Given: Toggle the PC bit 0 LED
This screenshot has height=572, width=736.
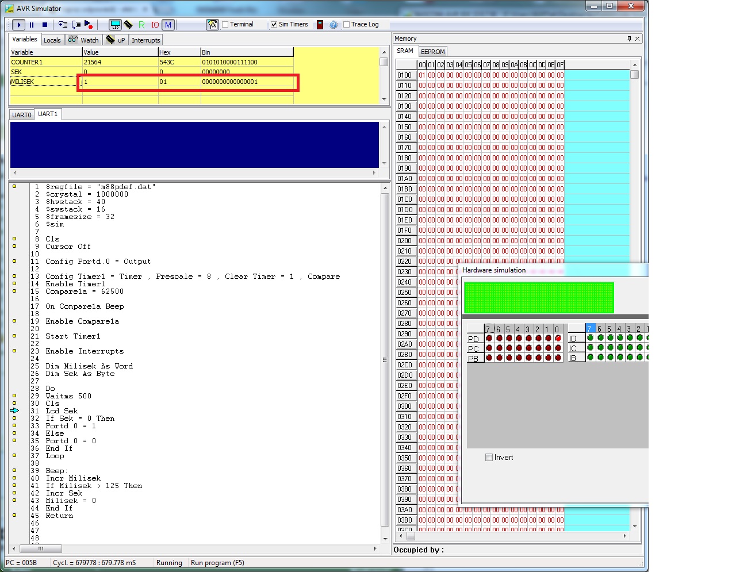Looking at the screenshot, I should pos(558,348).
